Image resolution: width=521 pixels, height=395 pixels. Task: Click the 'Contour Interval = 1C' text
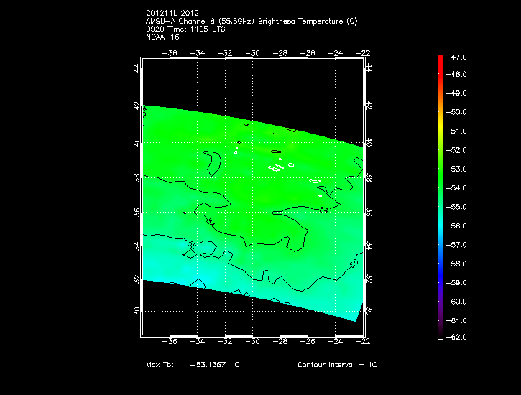coord(337,365)
